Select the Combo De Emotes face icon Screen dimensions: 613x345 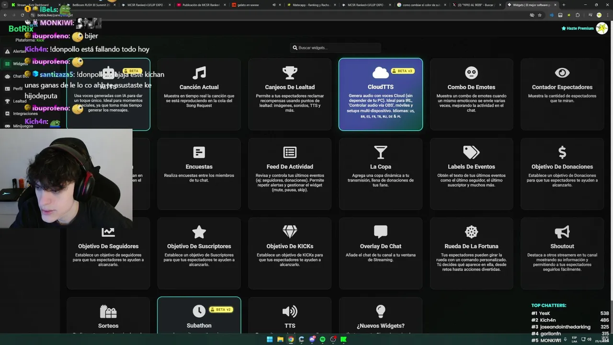point(471,73)
